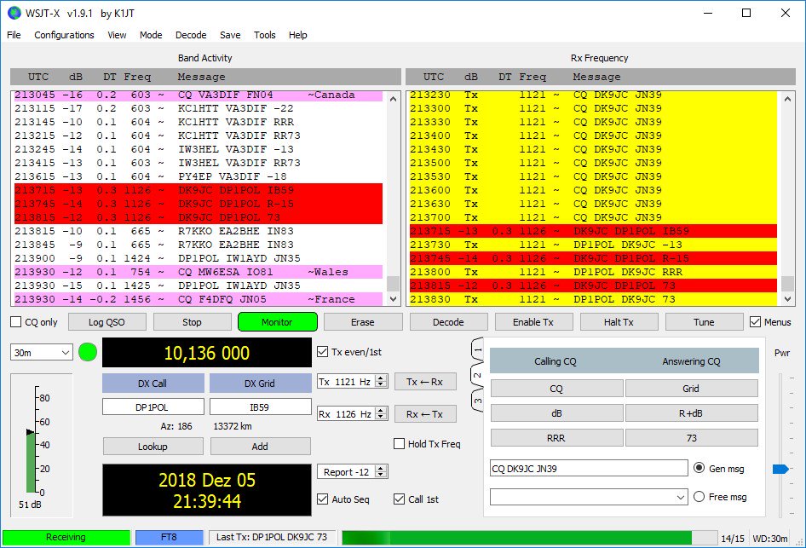Image resolution: width=806 pixels, height=548 pixels.
Task: Open the Mode menu
Action: click(151, 35)
